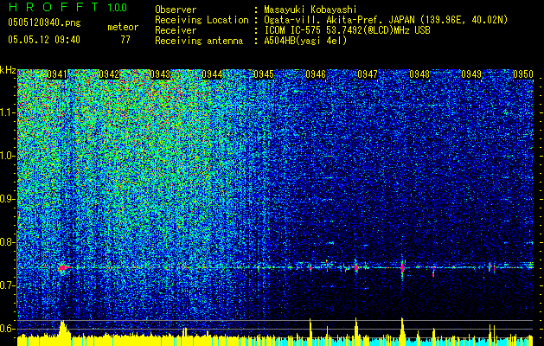Click the file name 0505120940.png
The height and width of the screenshot is (346, 544).
(x=44, y=22)
